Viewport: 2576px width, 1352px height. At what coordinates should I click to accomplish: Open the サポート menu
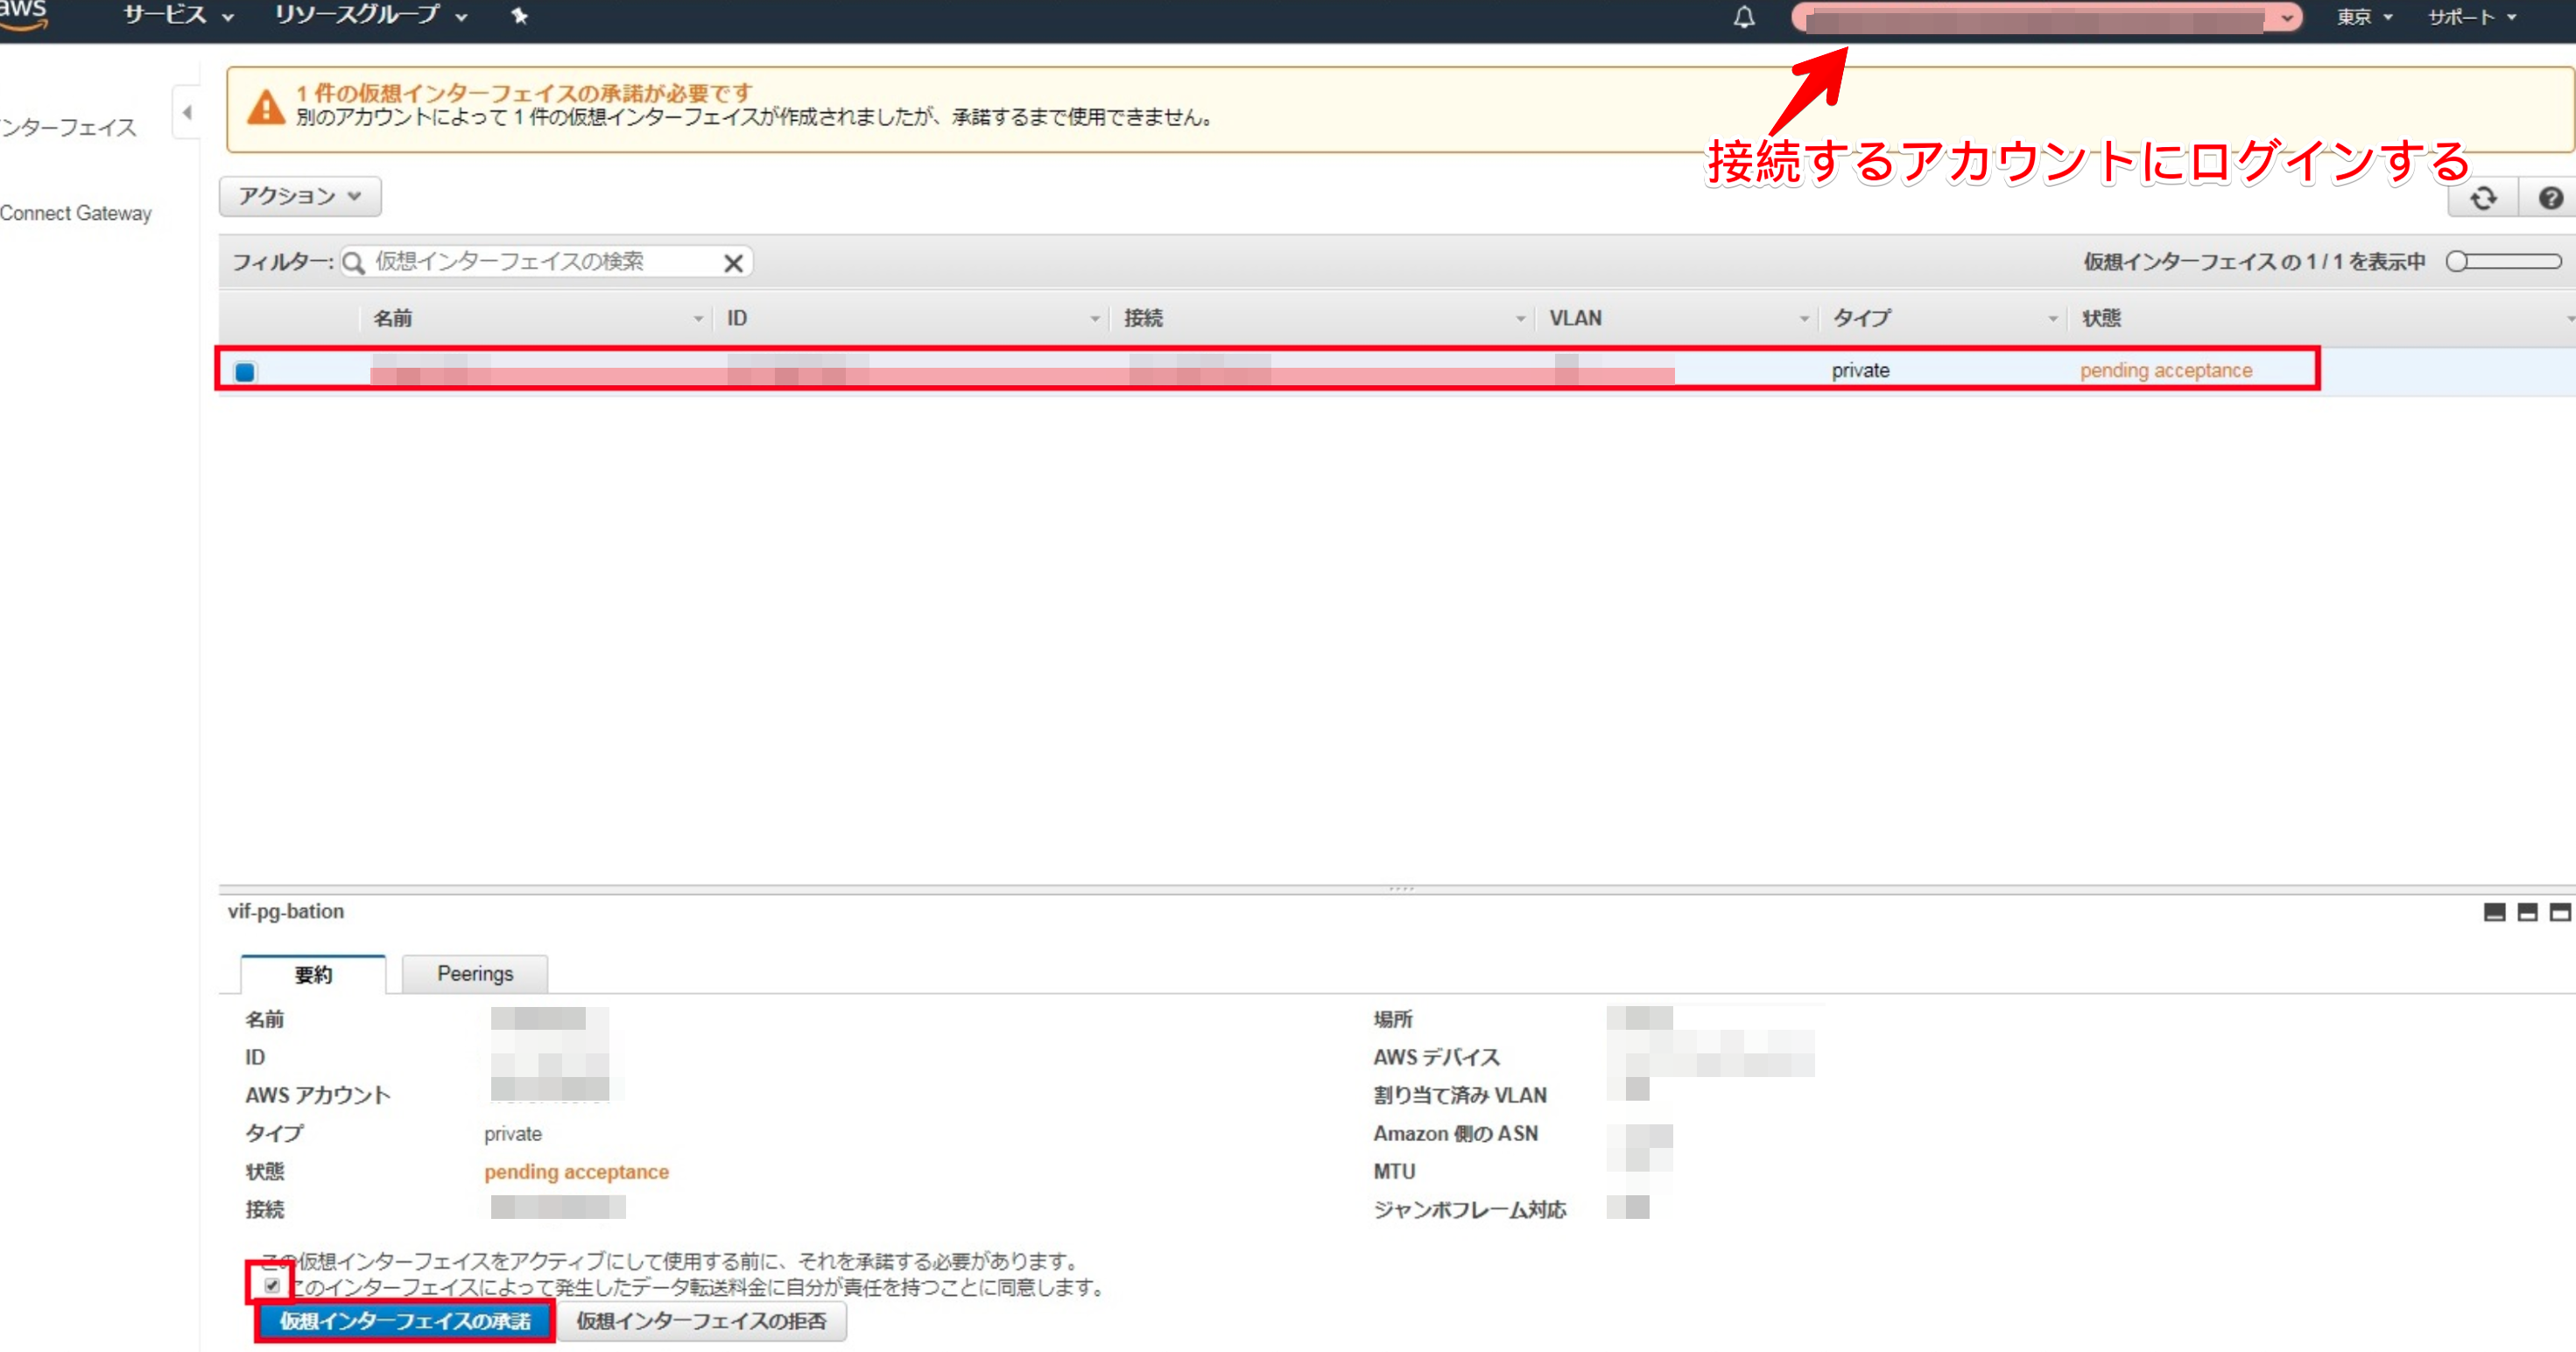coord(2471,17)
